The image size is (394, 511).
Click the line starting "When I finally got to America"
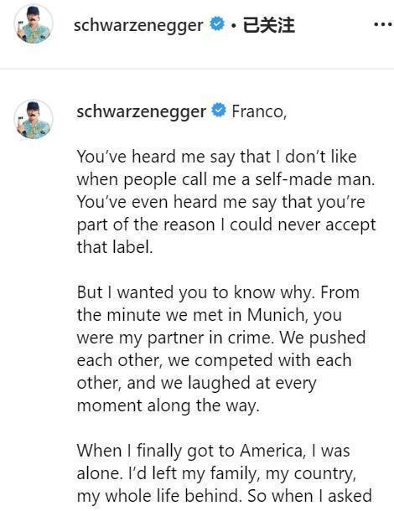[213, 452]
